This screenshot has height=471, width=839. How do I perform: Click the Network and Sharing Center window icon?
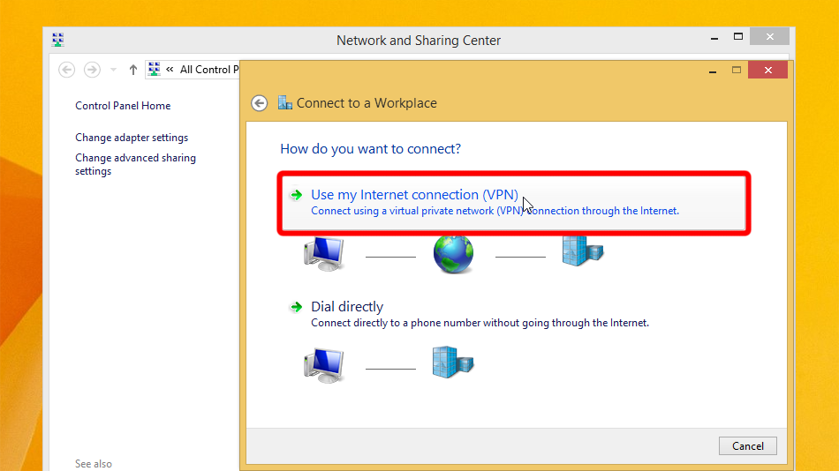coord(58,40)
